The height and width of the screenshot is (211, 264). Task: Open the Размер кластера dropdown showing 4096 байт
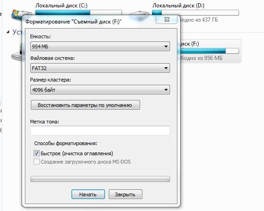[x=100, y=90]
